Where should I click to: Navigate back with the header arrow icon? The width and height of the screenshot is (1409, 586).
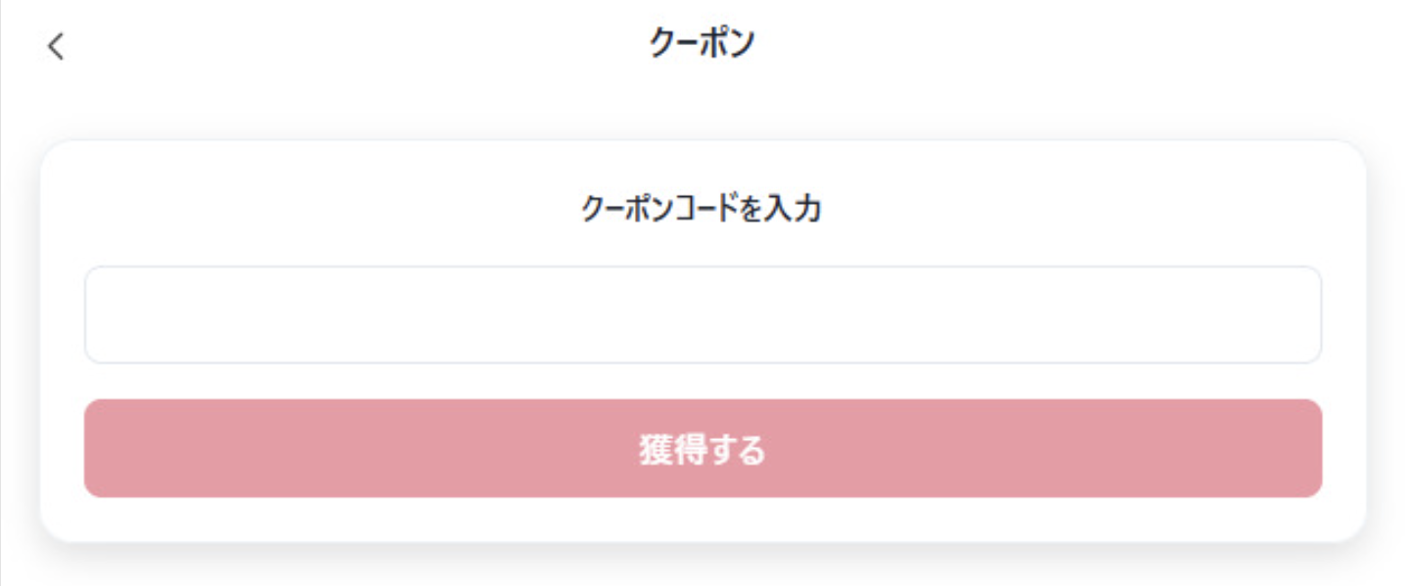[56, 46]
